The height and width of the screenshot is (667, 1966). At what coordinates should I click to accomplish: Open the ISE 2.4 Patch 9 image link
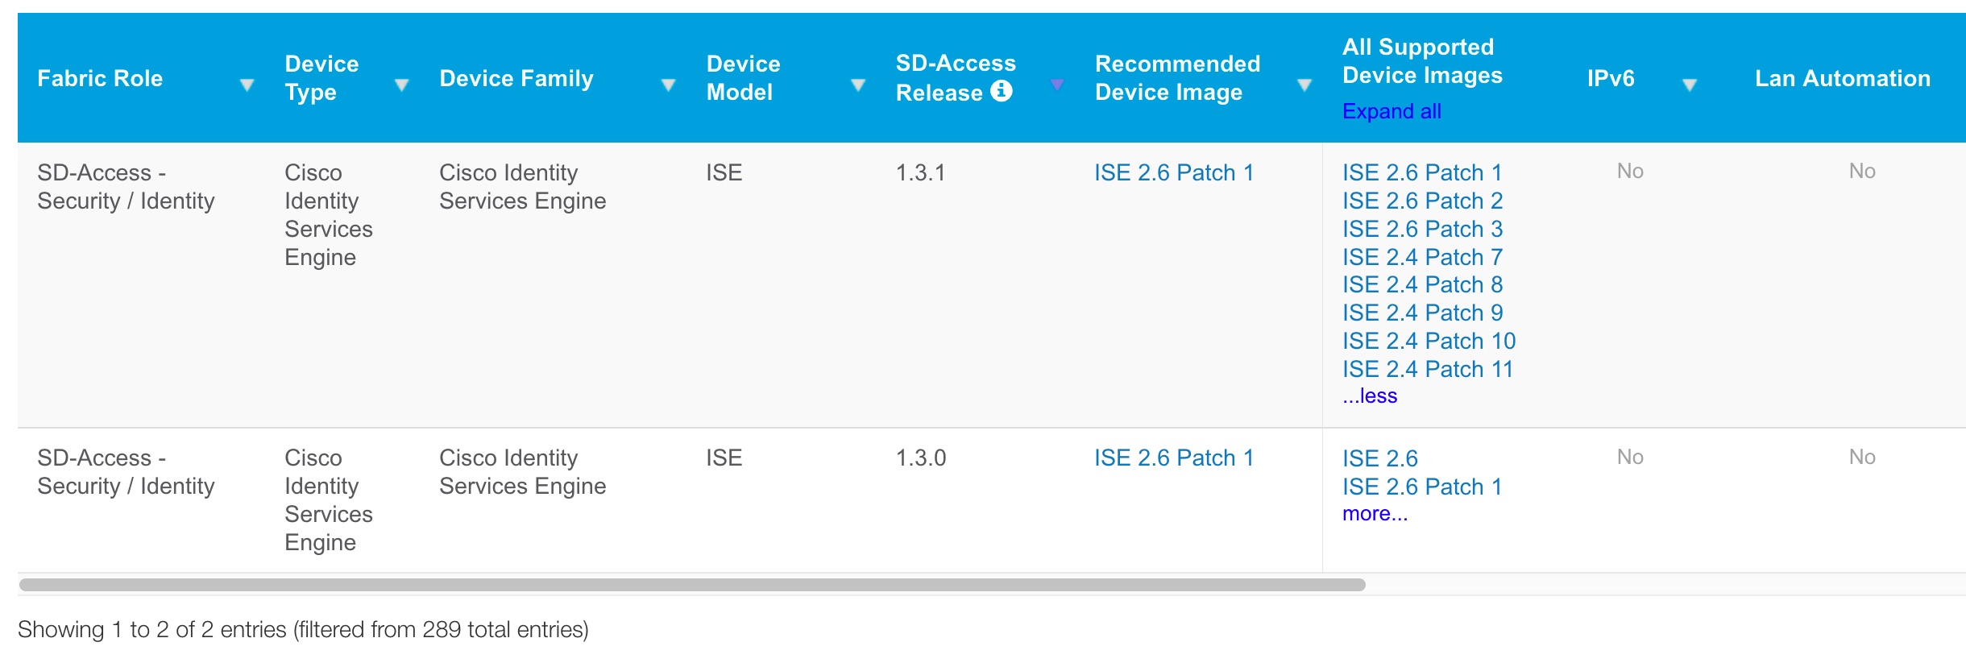1422,313
